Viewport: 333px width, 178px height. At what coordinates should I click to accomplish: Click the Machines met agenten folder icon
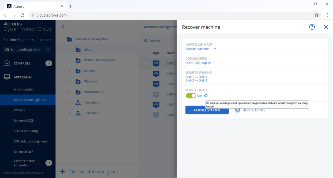click(69, 39)
